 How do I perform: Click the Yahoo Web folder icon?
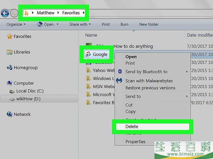[x=88, y=70]
